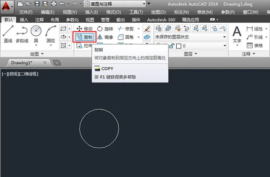Click the 圆角 (Fillet) tool
The image size is (270, 177).
(126, 37)
